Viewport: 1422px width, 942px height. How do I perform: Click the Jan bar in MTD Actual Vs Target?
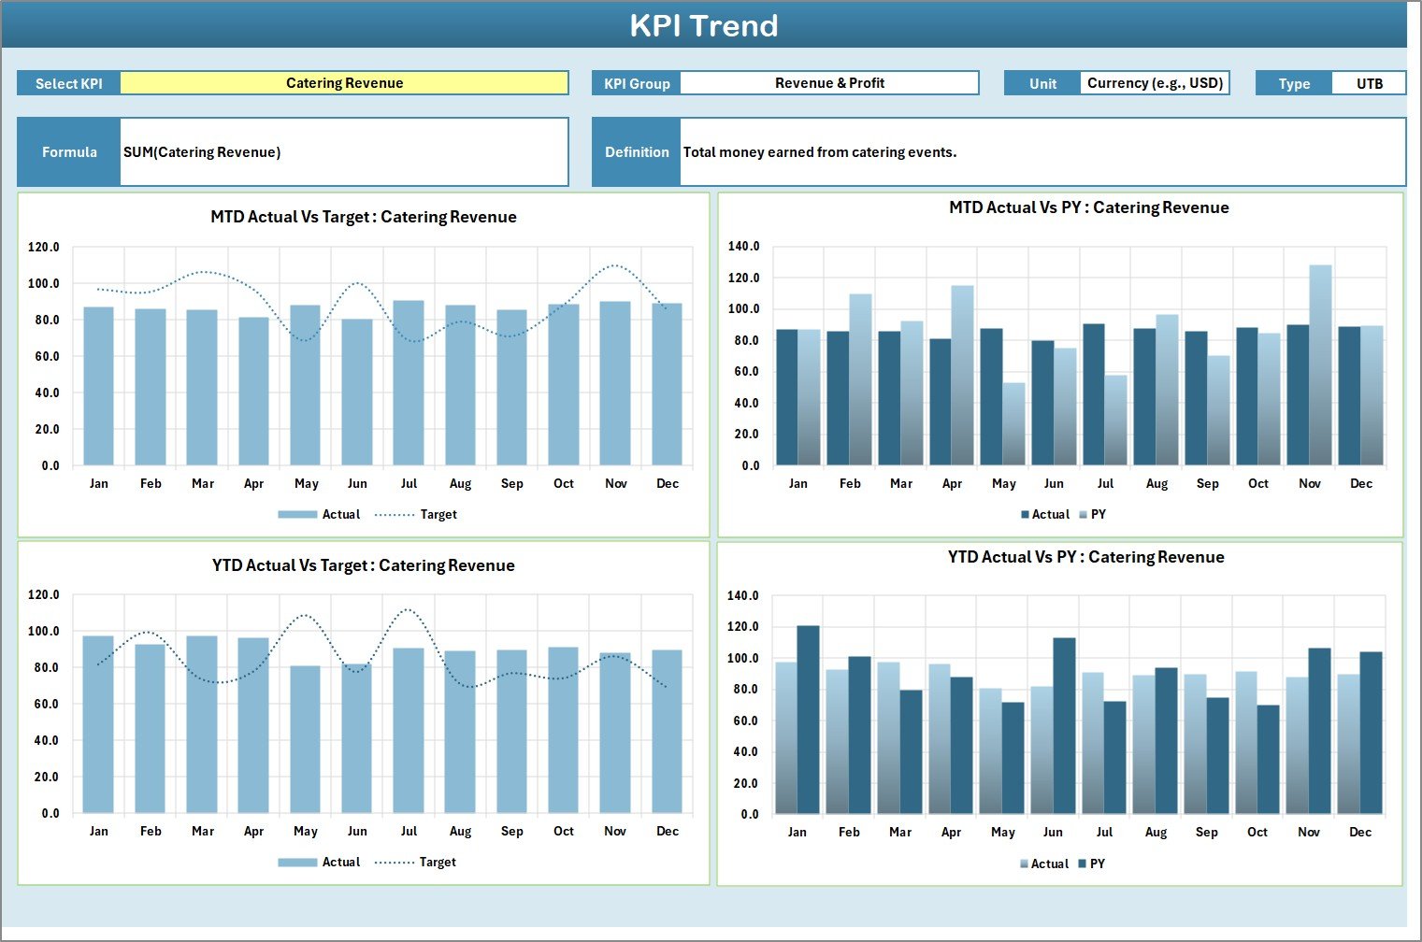[x=99, y=387]
